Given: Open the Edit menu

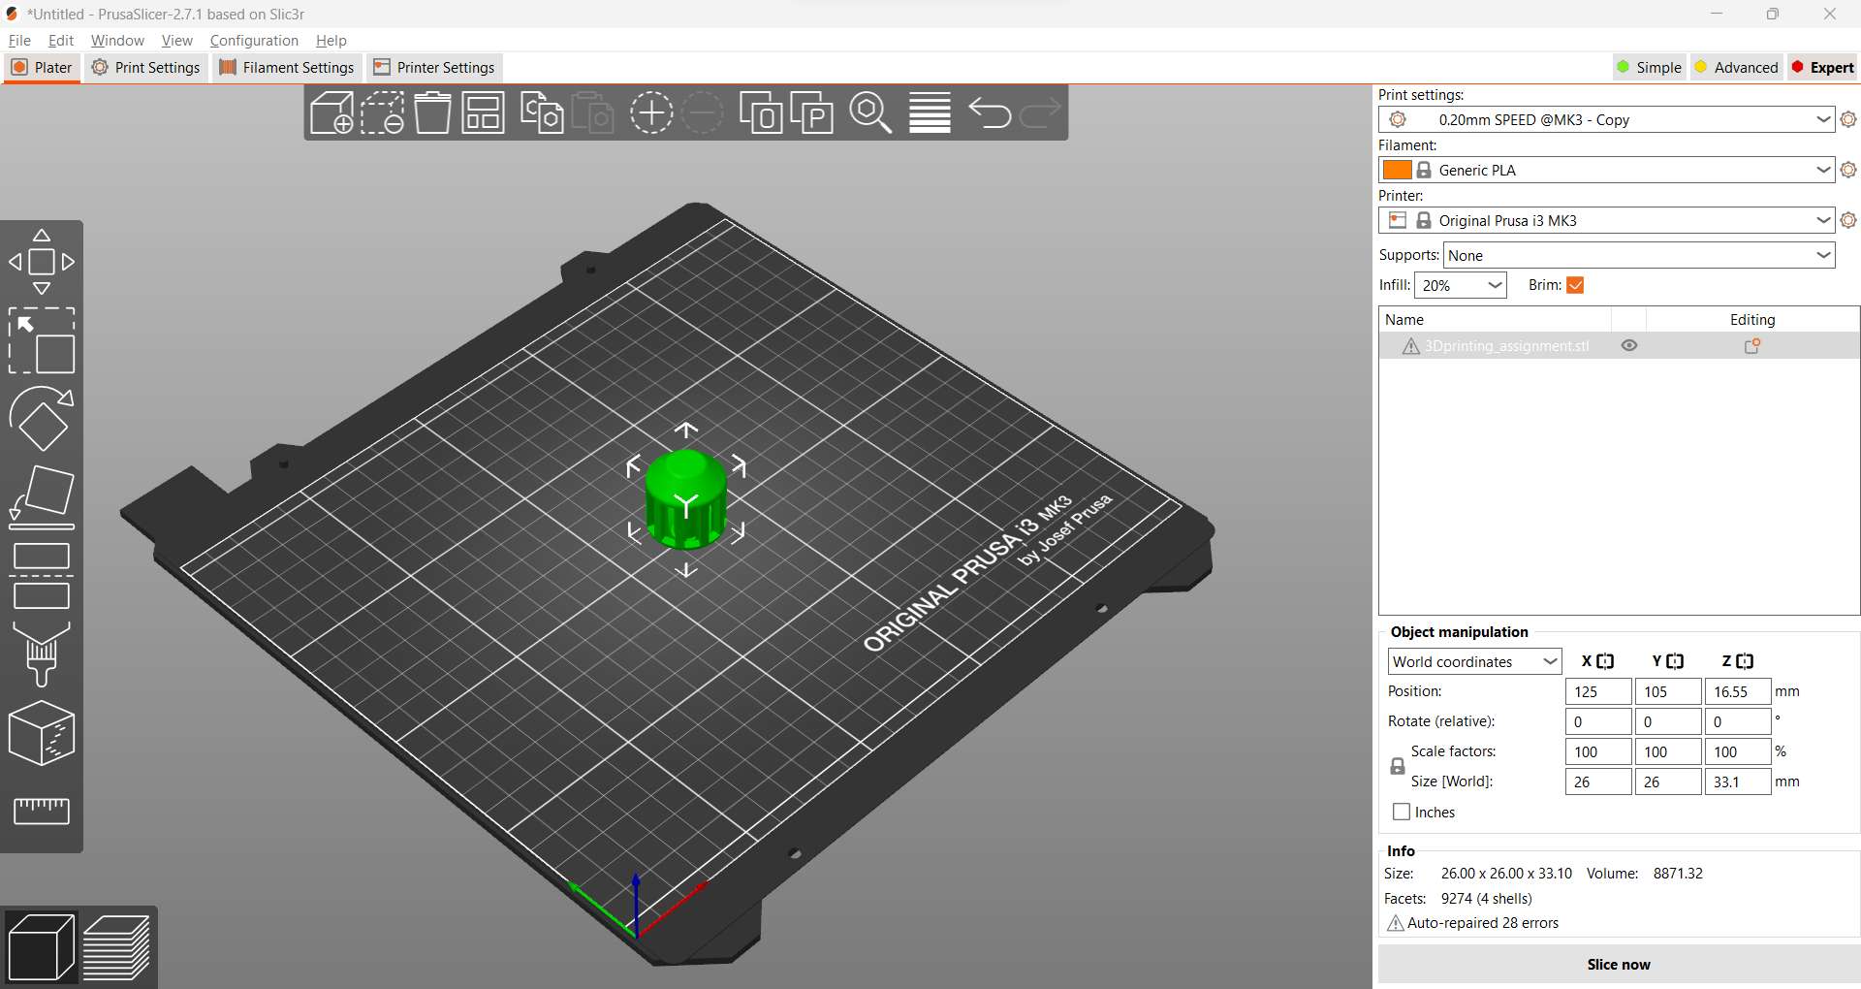Looking at the screenshot, I should click(x=61, y=40).
